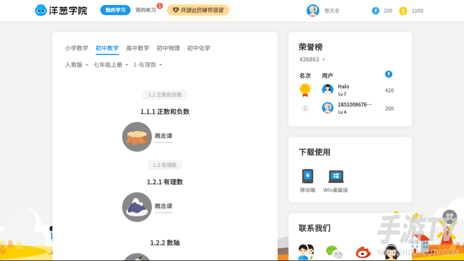Viewport: 464px width, 261px height.
Task: Click the score 200 in ranking list
Action: 389,109
